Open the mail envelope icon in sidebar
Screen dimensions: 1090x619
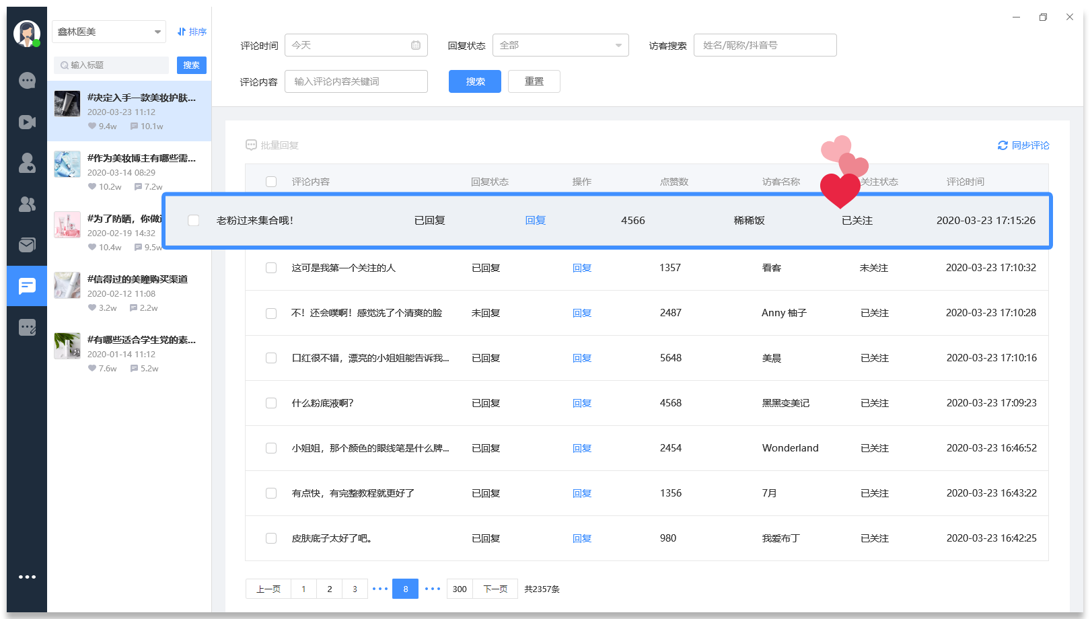27,245
